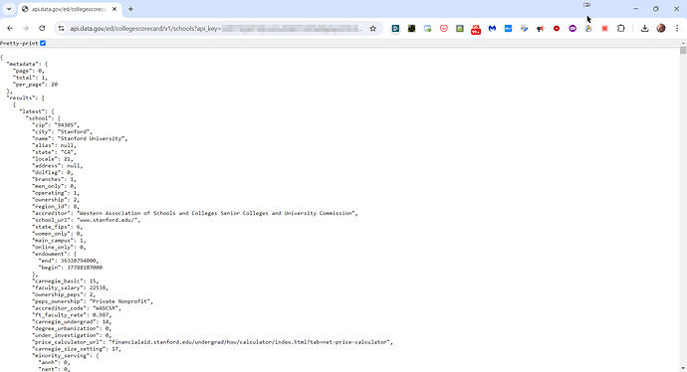687x372 pixels.
Task: Open the tab search dropdown arrow
Action: [x=9, y=9]
